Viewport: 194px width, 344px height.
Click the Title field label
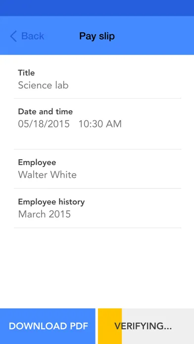26,73
